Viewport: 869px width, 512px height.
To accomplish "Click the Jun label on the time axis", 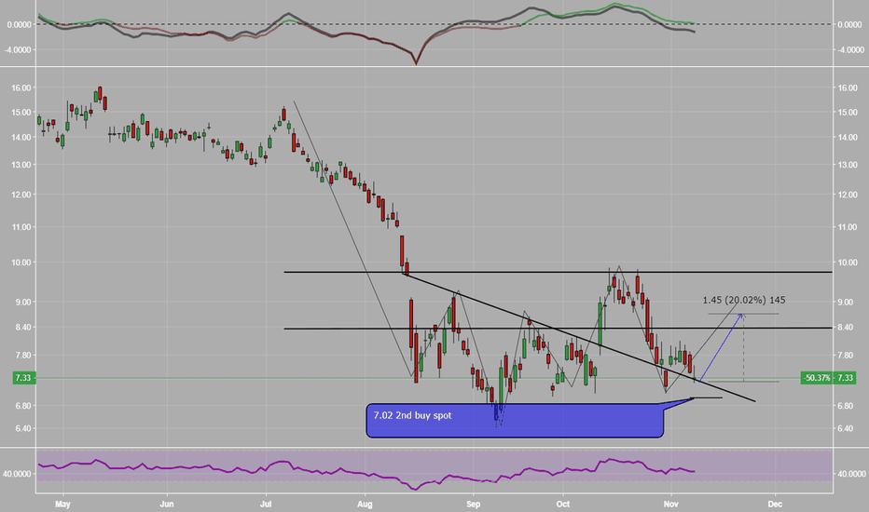I will (167, 505).
